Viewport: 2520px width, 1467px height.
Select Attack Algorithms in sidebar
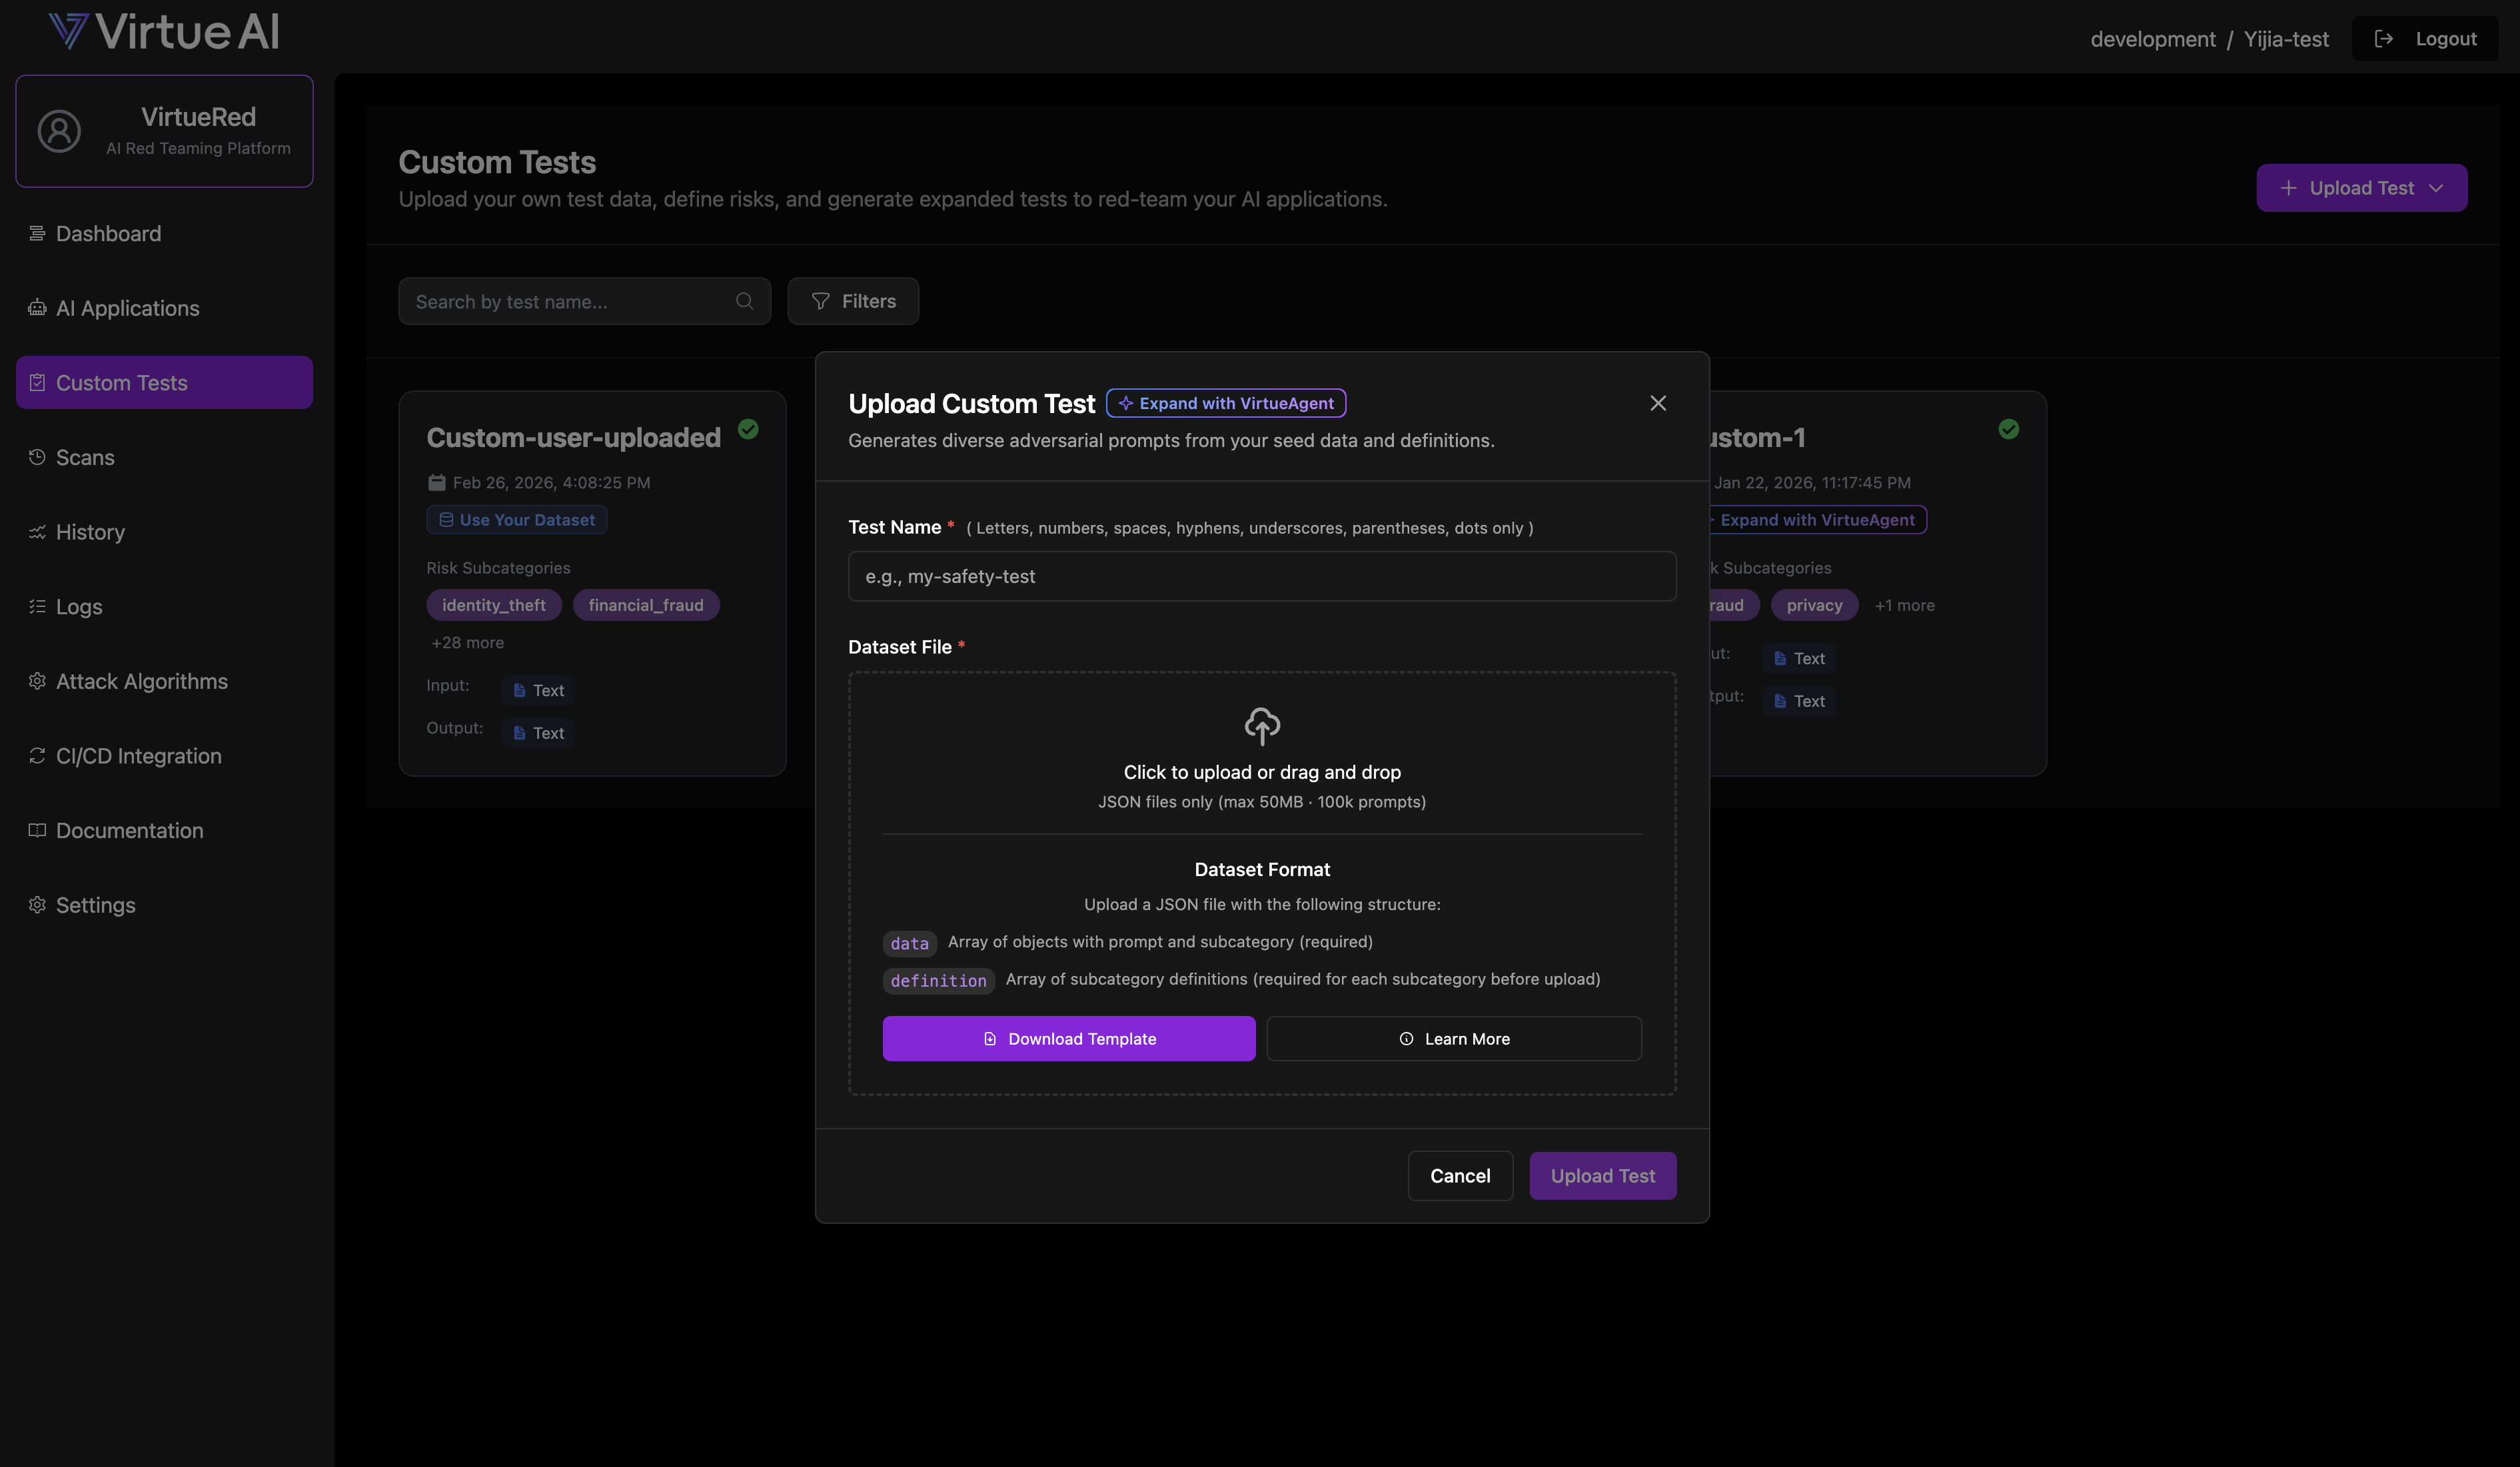tap(141, 681)
